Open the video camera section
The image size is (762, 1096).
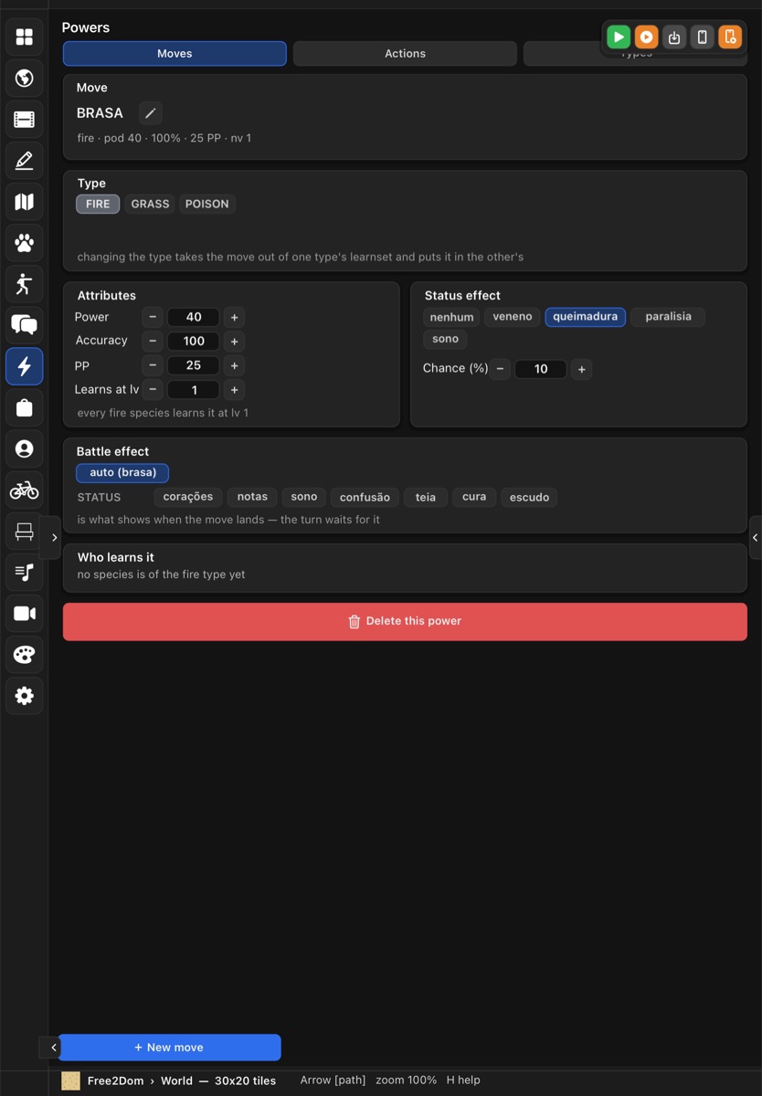tap(25, 614)
